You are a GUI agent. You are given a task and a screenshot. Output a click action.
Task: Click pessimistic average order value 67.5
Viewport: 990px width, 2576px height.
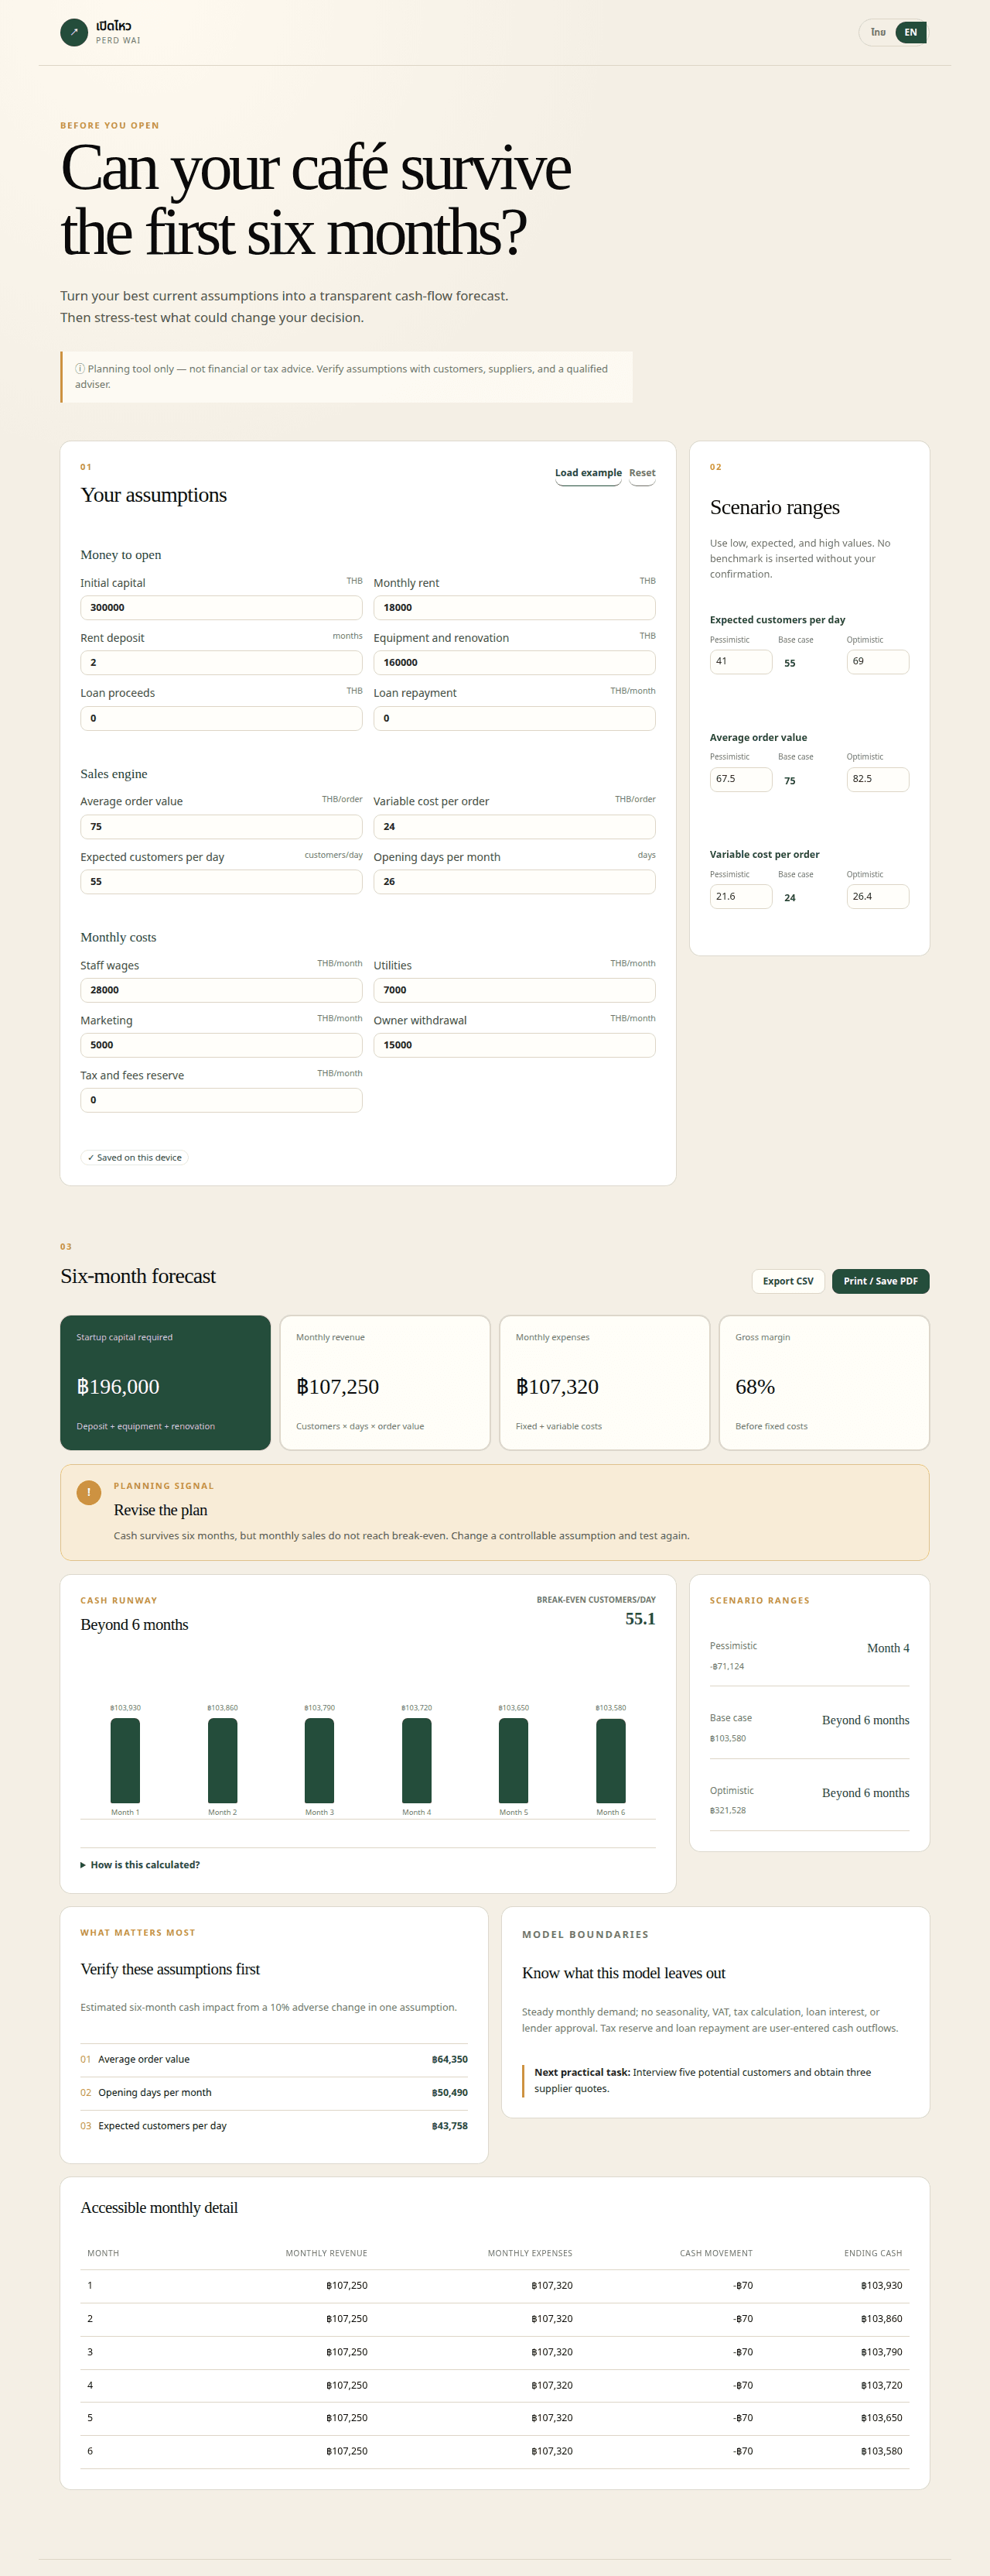coord(741,779)
